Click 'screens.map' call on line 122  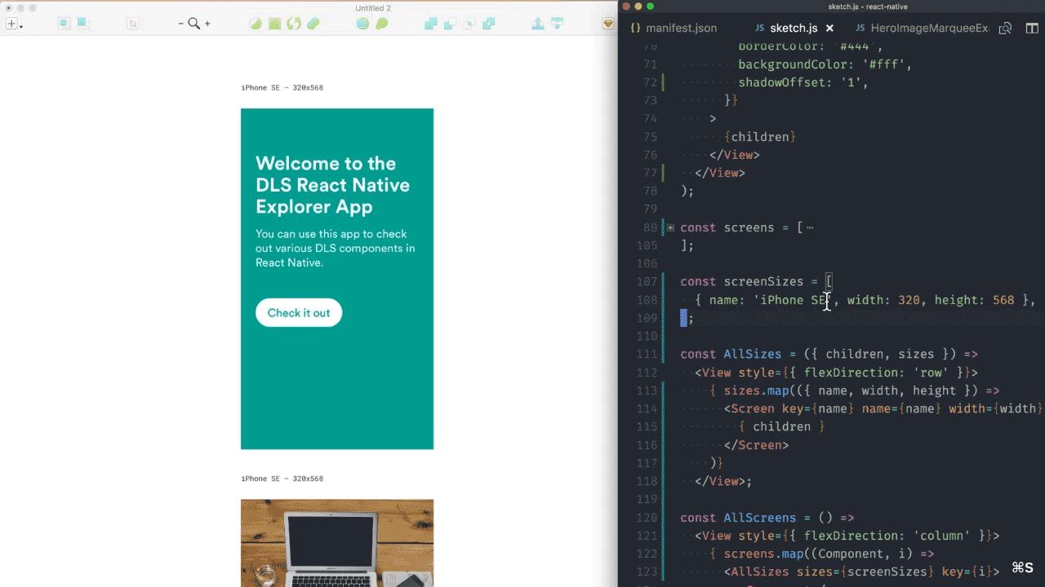tap(763, 554)
